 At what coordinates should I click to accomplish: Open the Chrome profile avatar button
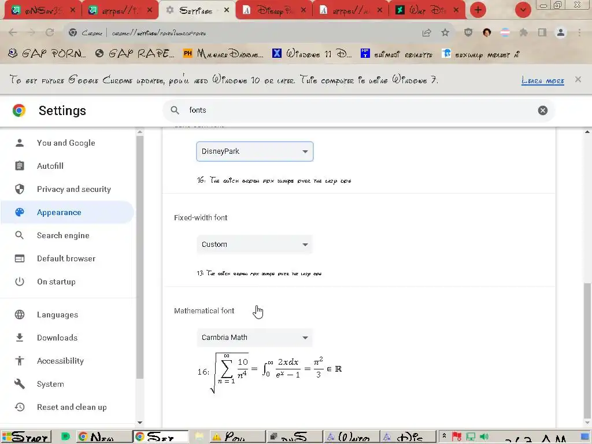(x=561, y=32)
